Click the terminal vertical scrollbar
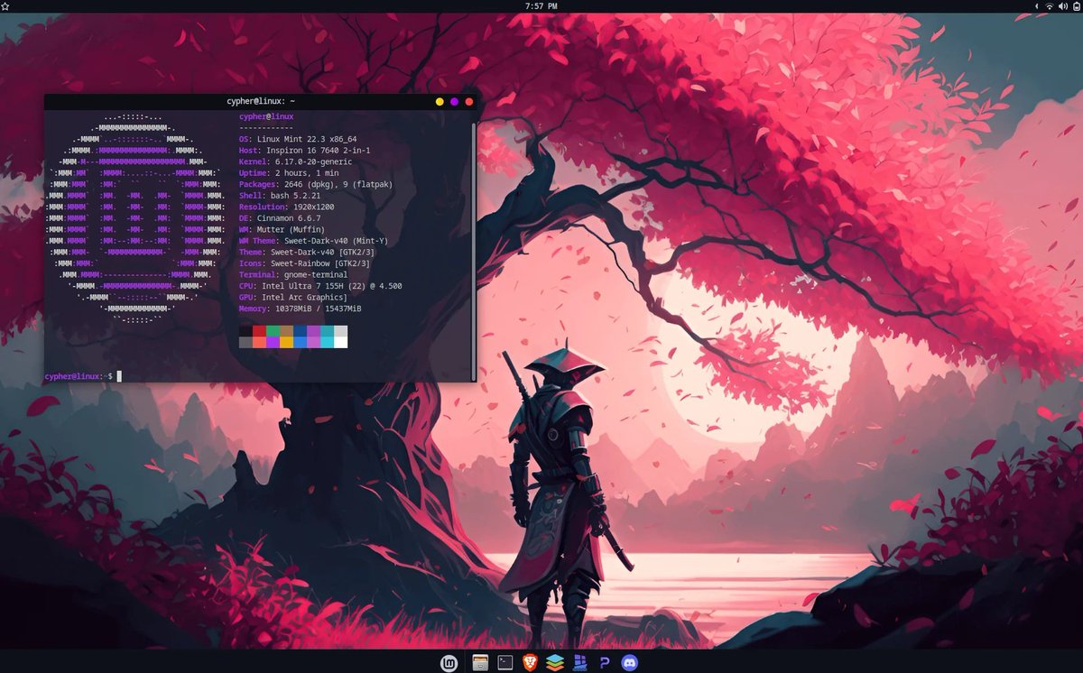The image size is (1083, 673). pos(473,250)
